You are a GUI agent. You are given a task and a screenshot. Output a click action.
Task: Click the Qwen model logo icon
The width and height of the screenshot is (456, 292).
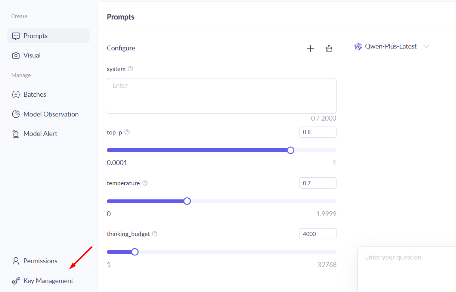[358, 47]
